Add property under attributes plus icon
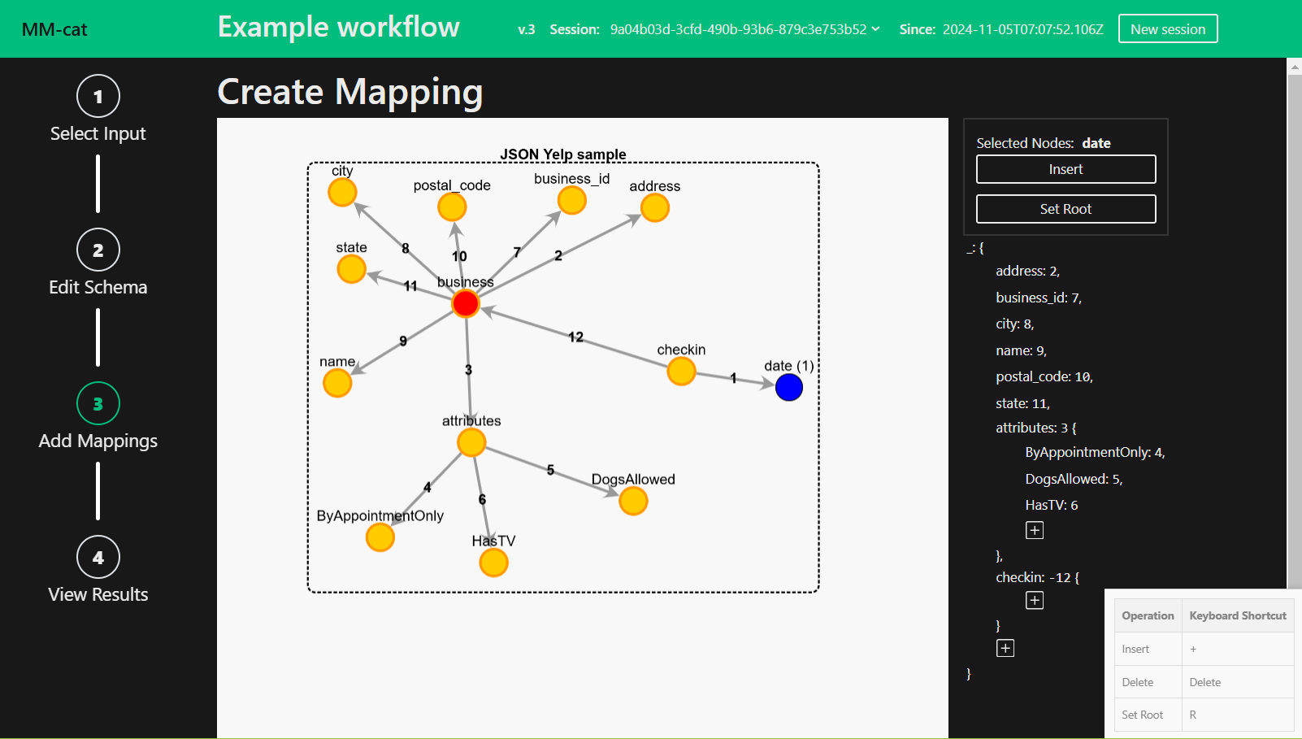1302x739 pixels. [1035, 530]
